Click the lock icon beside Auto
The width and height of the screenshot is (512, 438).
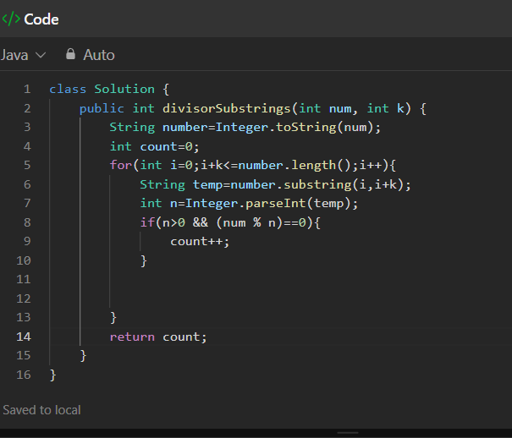[x=70, y=54]
